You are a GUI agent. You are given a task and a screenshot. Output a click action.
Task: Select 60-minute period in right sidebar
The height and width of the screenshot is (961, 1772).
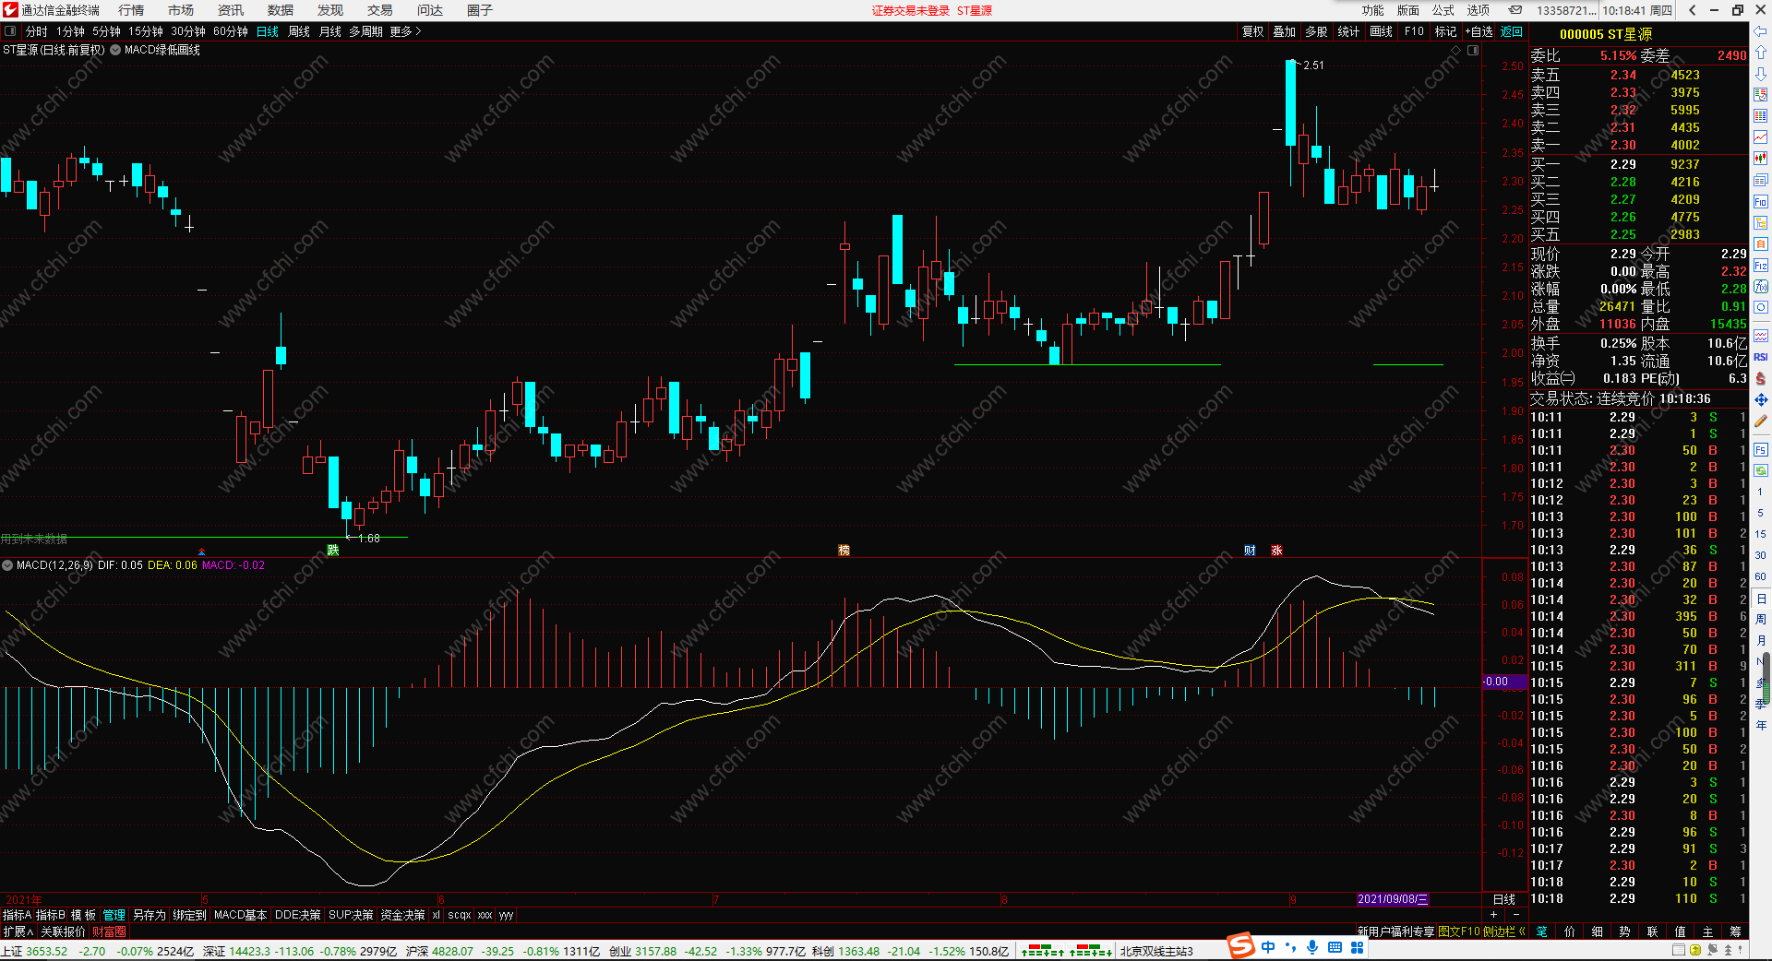click(1760, 576)
